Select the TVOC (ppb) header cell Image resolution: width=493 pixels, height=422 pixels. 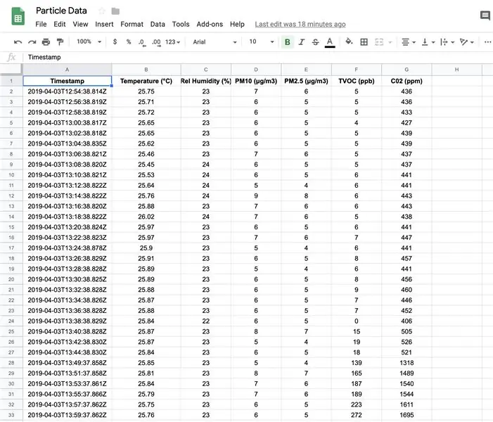[x=357, y=81]
